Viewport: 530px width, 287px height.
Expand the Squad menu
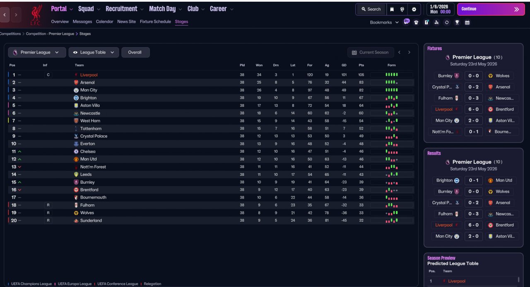click(x=89, y=9)
